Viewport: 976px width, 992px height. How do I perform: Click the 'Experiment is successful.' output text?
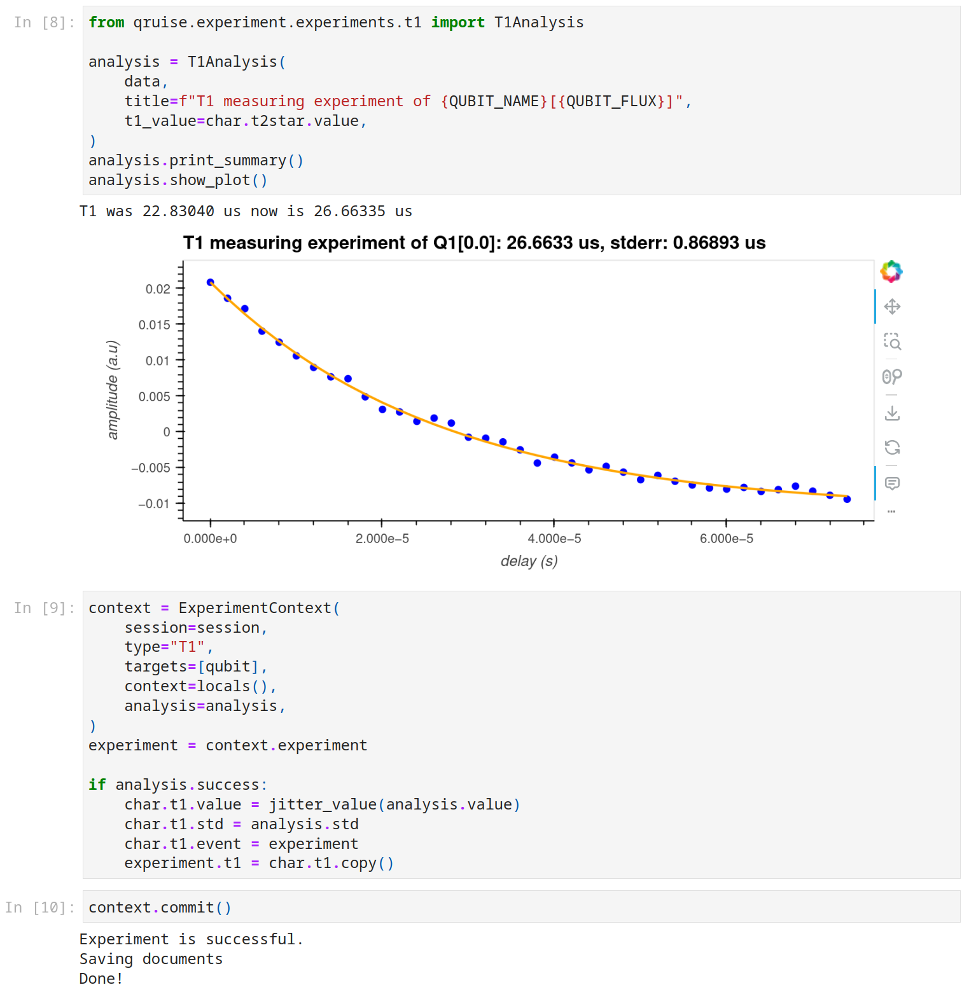coord(191,939)
